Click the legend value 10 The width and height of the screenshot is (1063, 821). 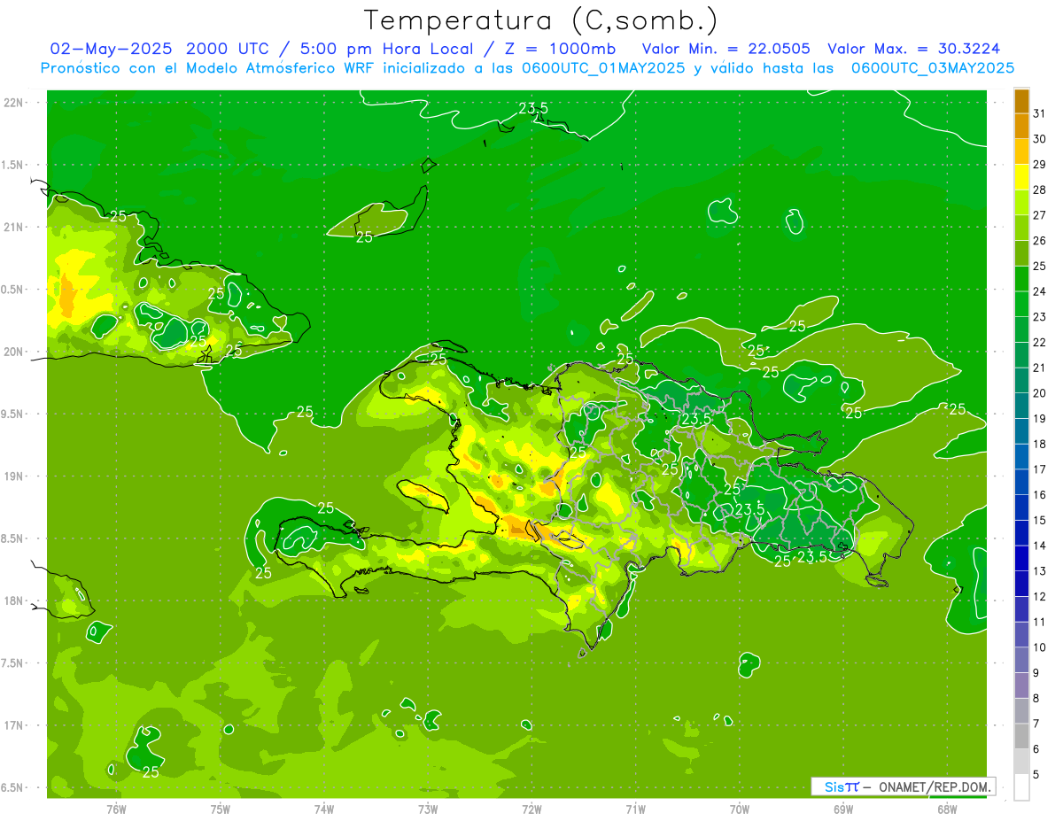1039,647
